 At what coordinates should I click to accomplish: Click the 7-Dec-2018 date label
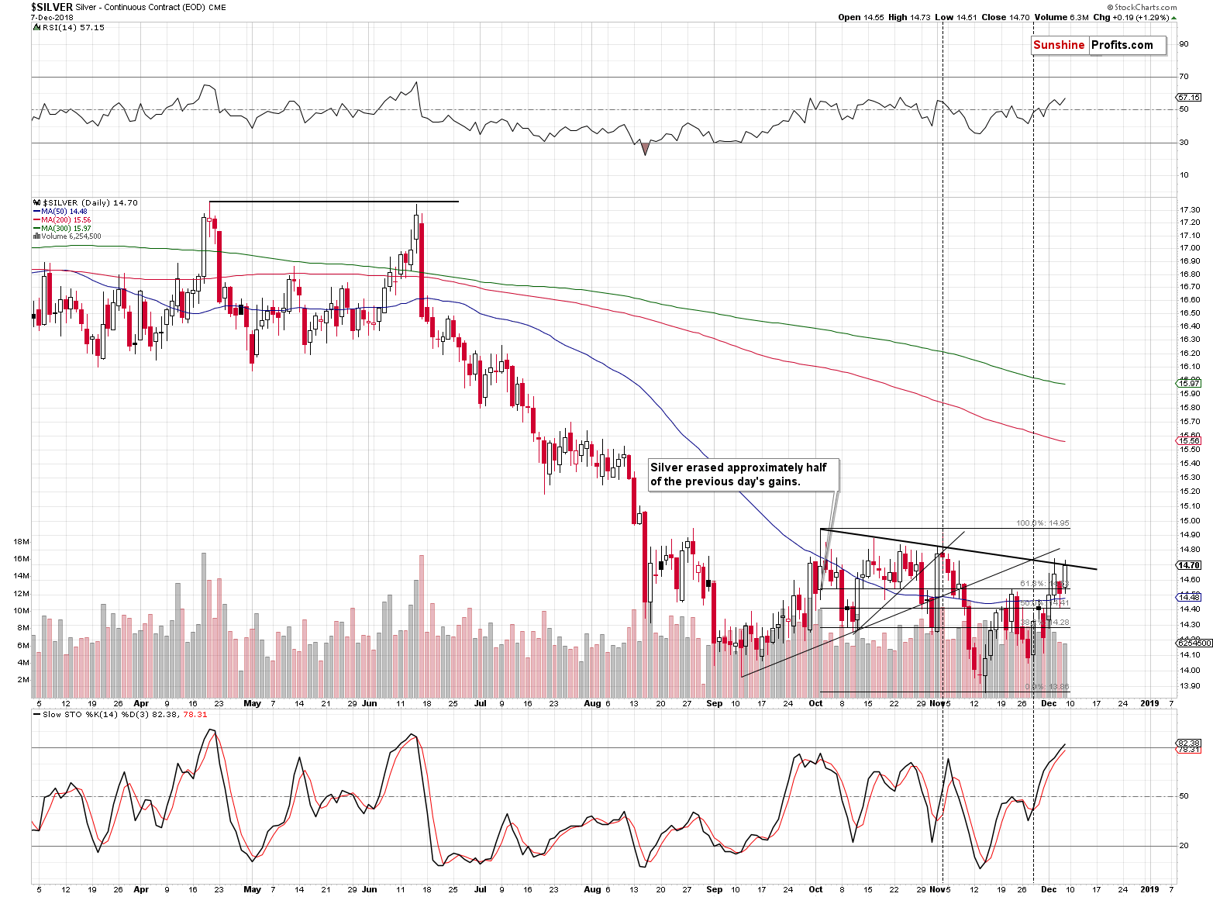[x=51, y=17]
